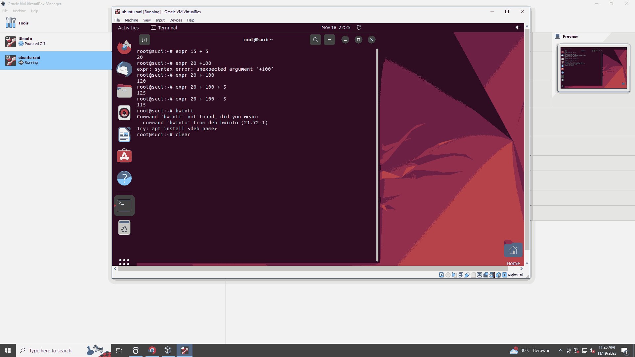Open optical drive status indicator
The image size is (635, 357).
pyautogui.click(x=448, y=275)
